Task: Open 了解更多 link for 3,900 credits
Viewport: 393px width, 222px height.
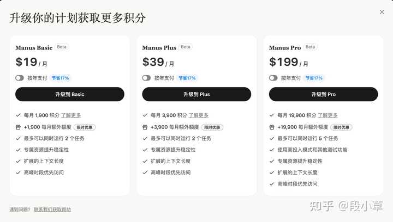Action: [x=199, y=115]
